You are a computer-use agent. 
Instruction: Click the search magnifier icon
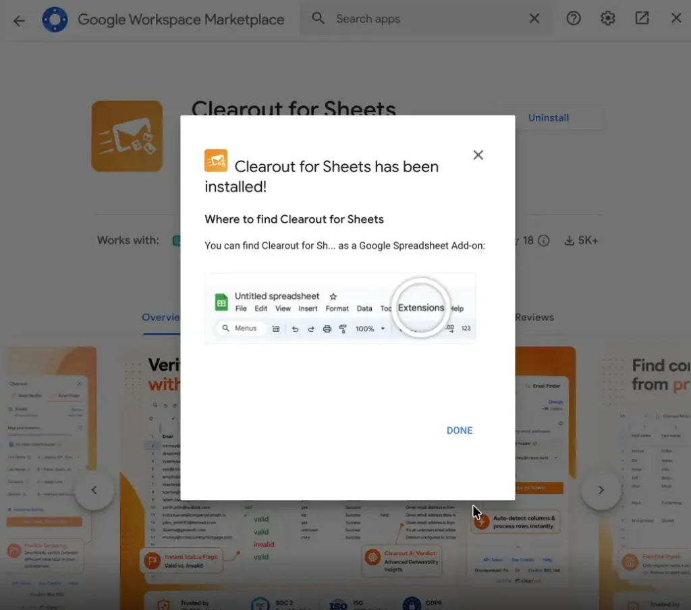point(318,18)
